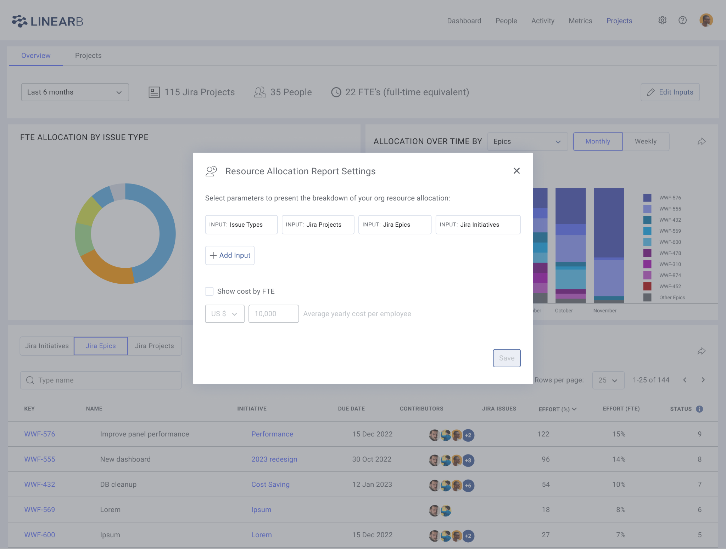Click the info icon next to Status column
This screenshot has width=726, height=549.
[699, 409]
